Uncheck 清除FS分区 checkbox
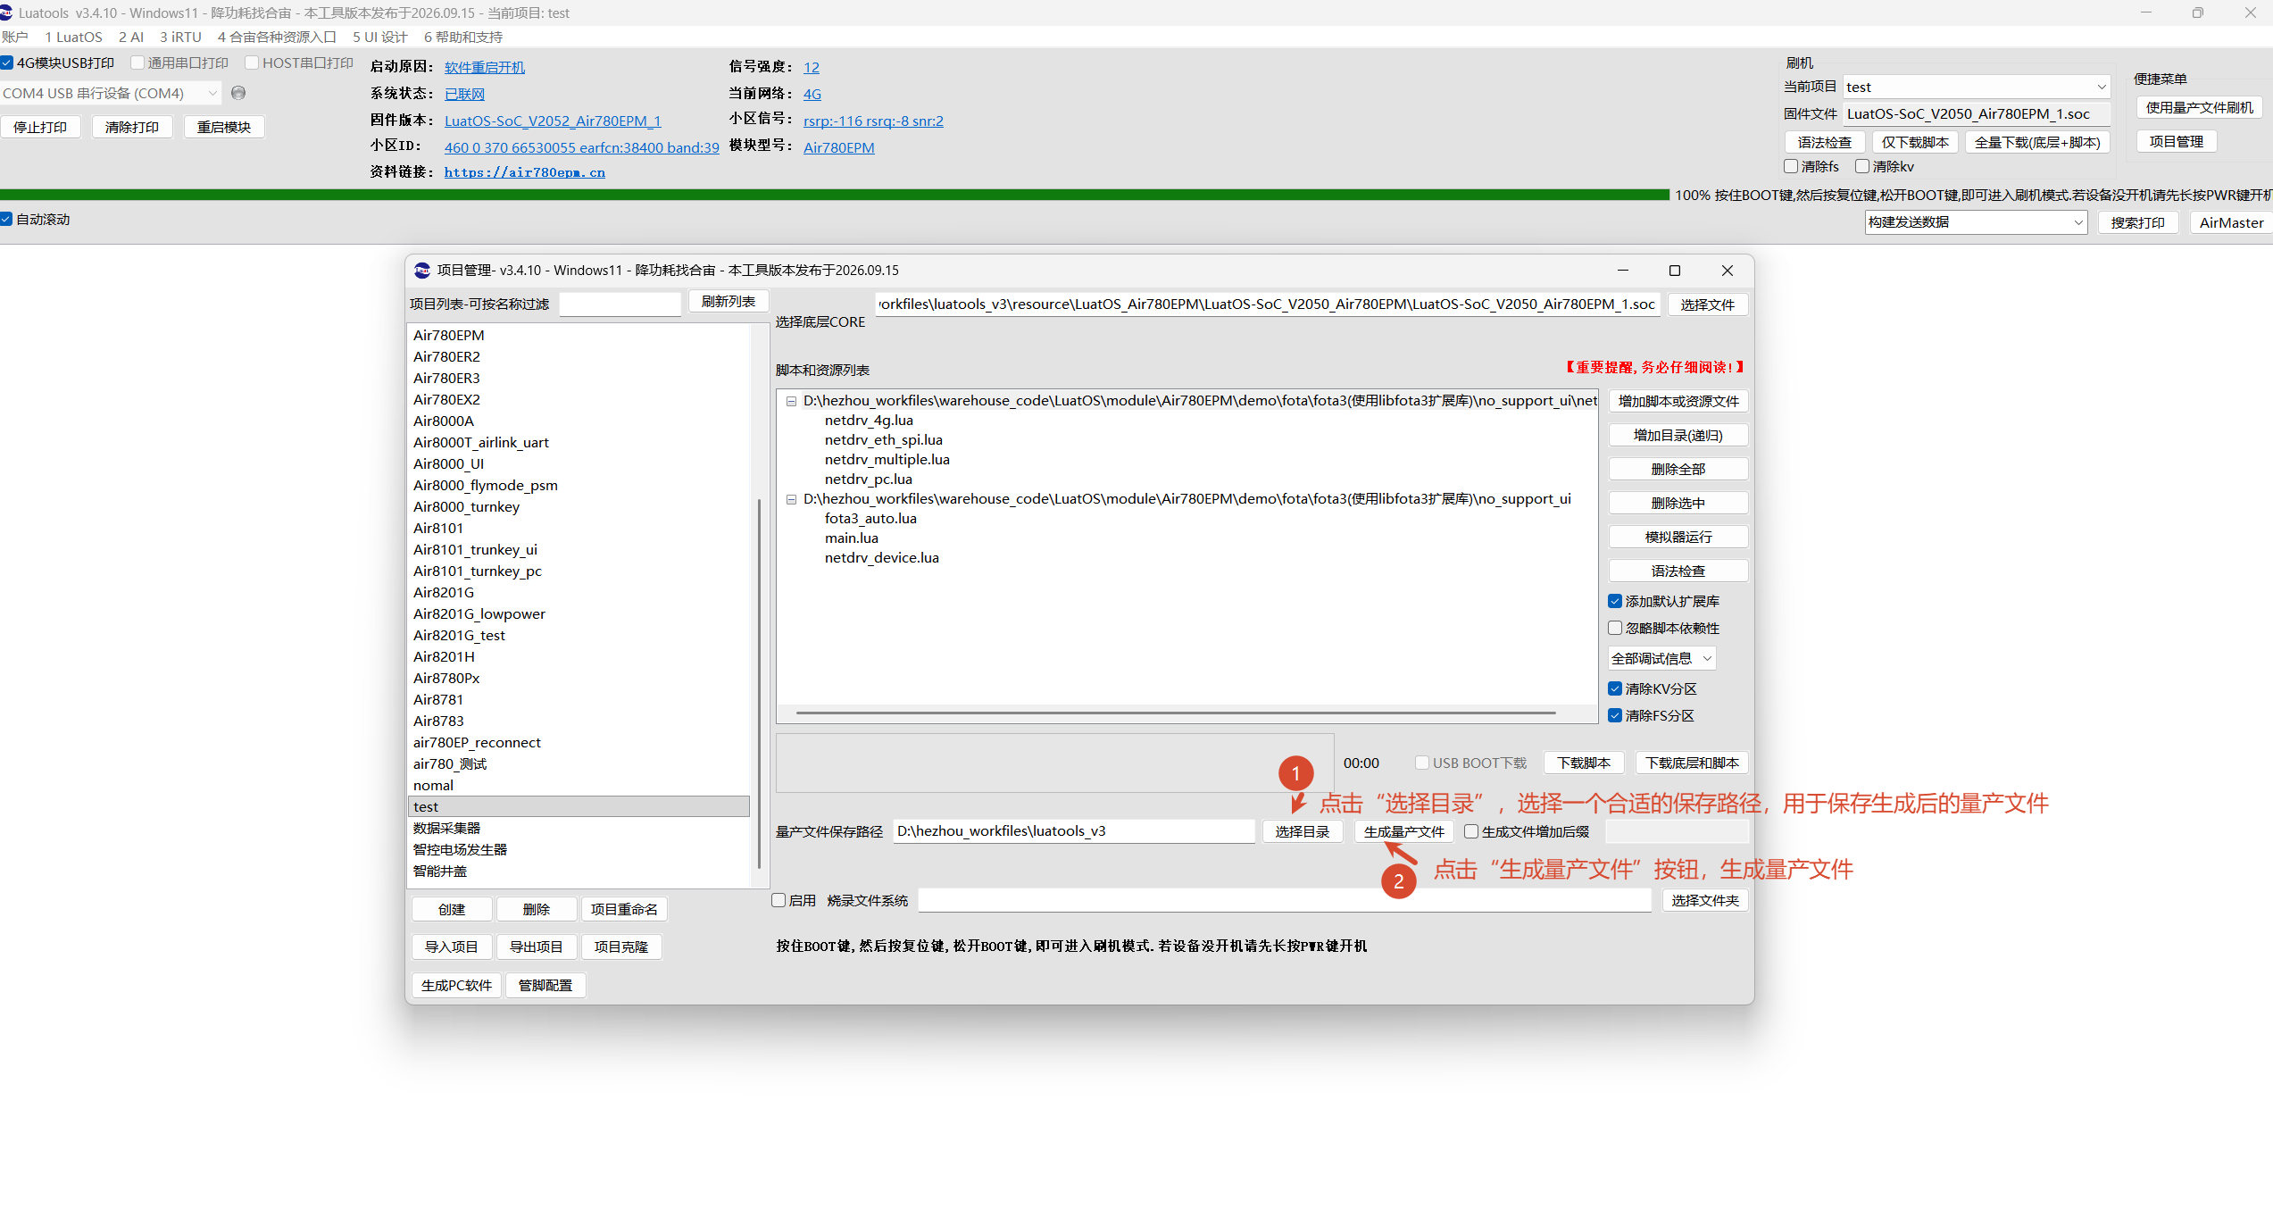2273x1226 pixels. point(1615,715)
